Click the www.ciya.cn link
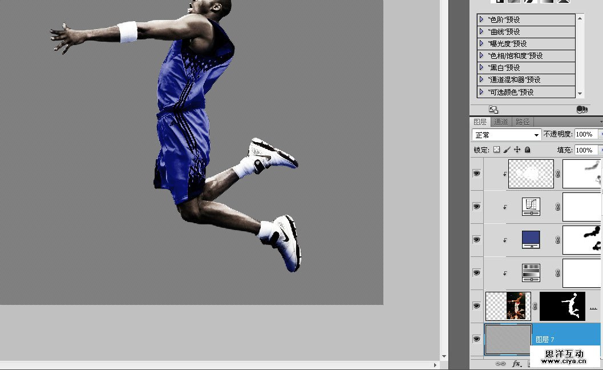The height and width of the screenshot is (370, 603). (x=564, y=361)
